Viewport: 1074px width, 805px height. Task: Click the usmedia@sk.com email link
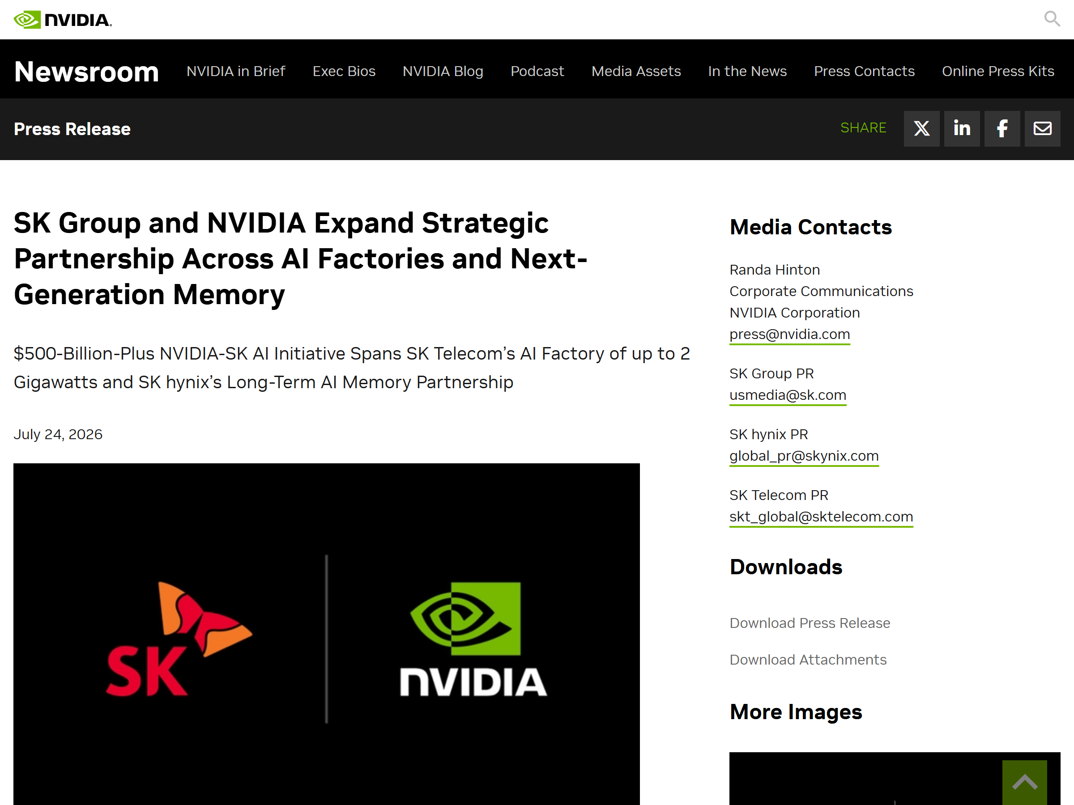[788, 395]
